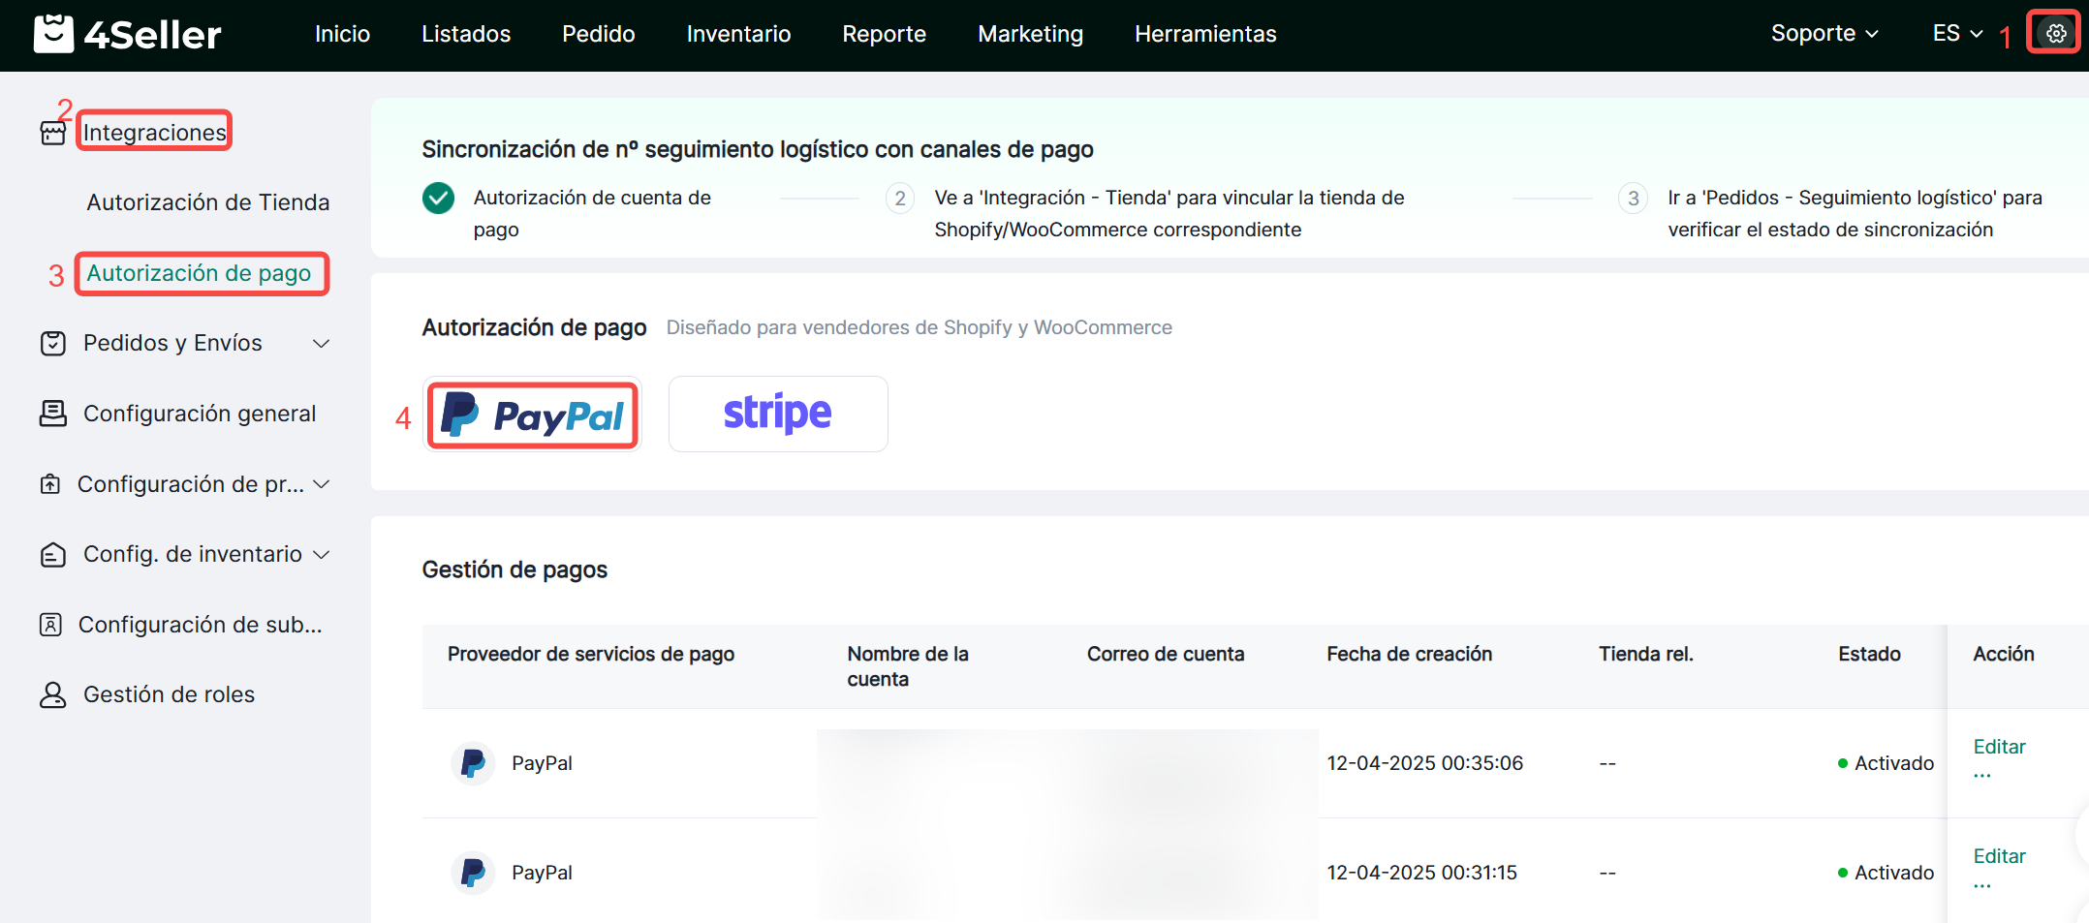Select the Stripe payment option
This screenshot has height=923, width=2089.
tap(777, 414)
